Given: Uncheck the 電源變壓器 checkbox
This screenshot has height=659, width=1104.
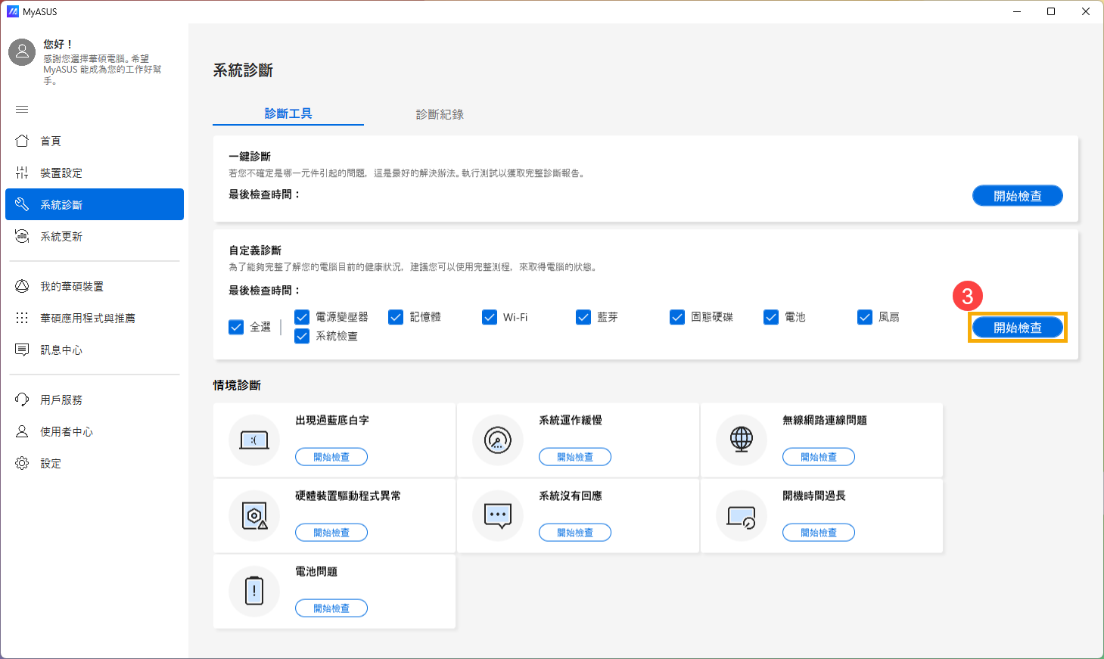Looking at the screenshot, I should click(x=302, y=317).
